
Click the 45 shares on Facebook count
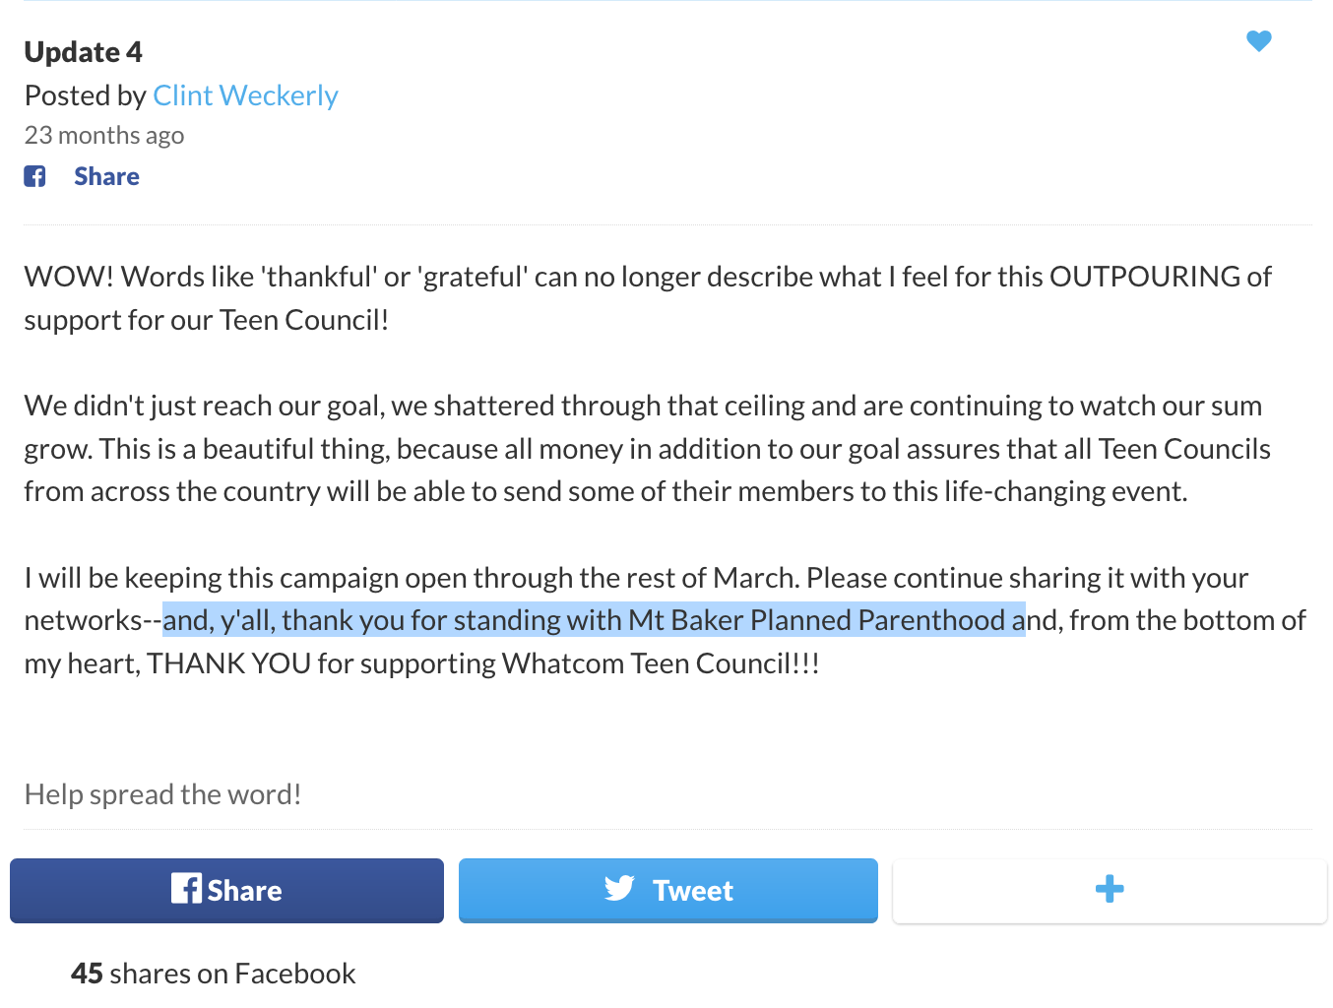pos(213,974)
